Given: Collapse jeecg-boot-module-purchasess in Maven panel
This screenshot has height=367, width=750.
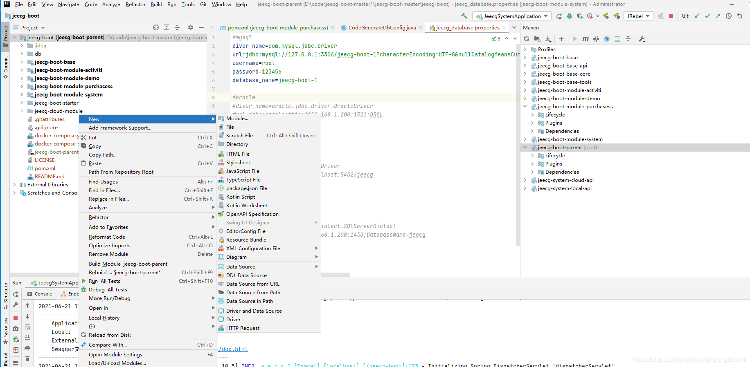Looking at the screenshot, I should click(x=525, y=107).
